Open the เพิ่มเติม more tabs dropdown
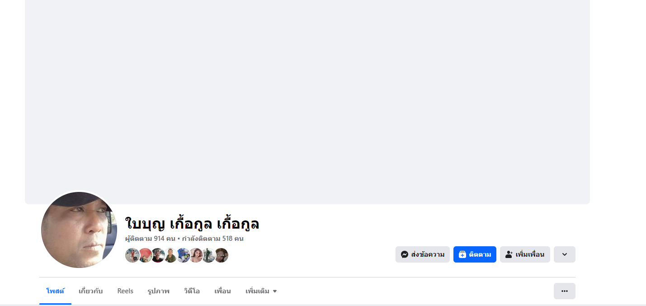 pos(261,291)
